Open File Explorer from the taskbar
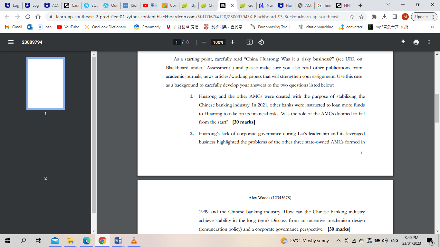440x247 pixels. (71, 241)
